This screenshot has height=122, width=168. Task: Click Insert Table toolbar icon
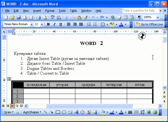pos(125,17)
